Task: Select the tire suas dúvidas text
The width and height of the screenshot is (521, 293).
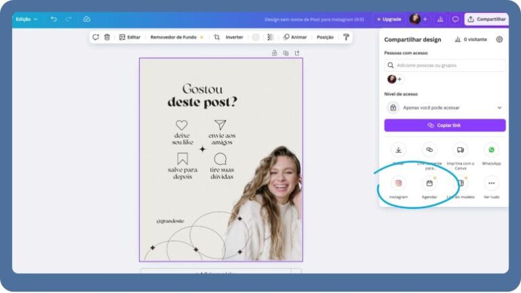Action: pyautogui.click(x=222, y=173)
